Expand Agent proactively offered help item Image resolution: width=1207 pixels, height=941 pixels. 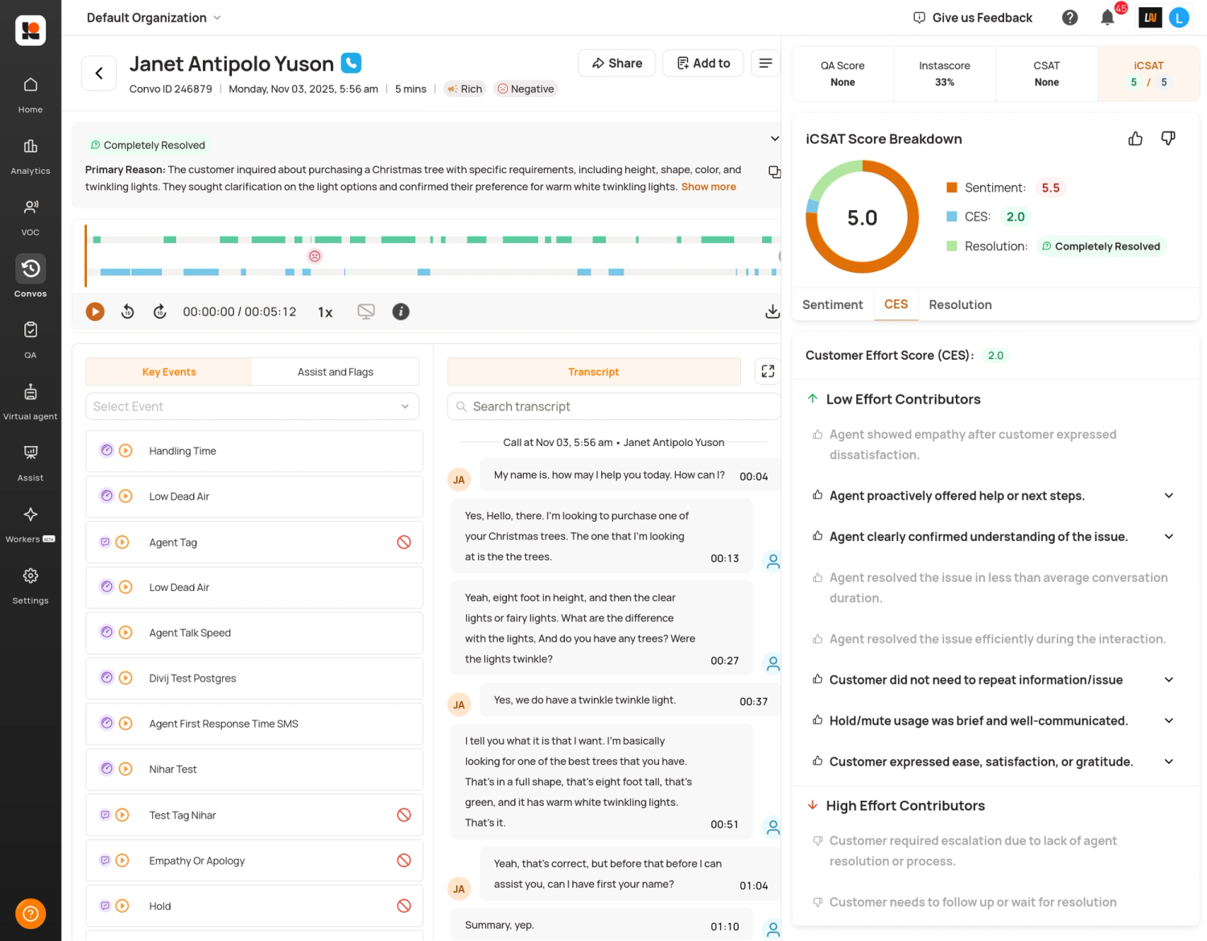click(x=1168, y=496)
